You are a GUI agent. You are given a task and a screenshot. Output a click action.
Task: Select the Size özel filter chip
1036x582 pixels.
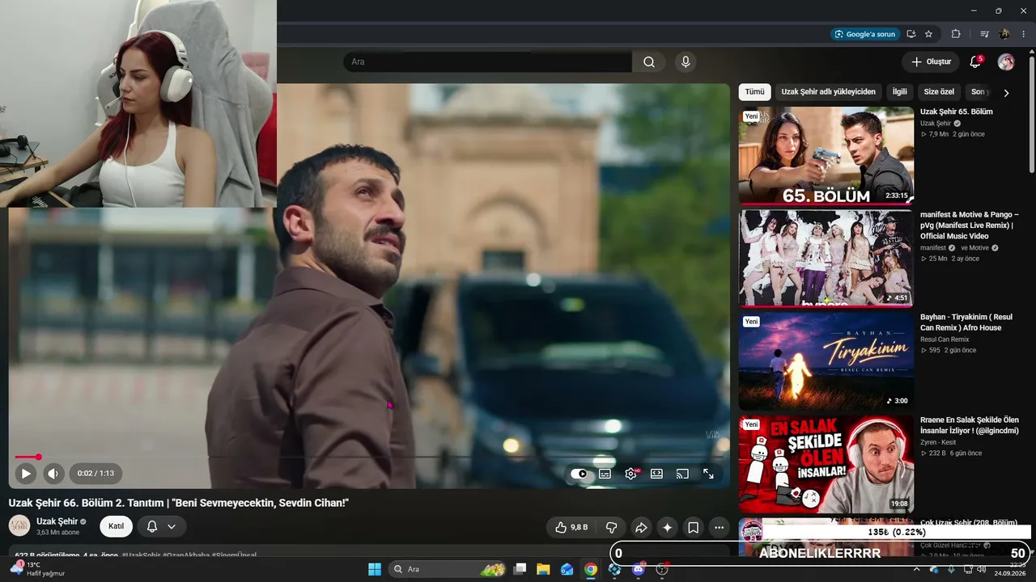click(x=939, y=92)
